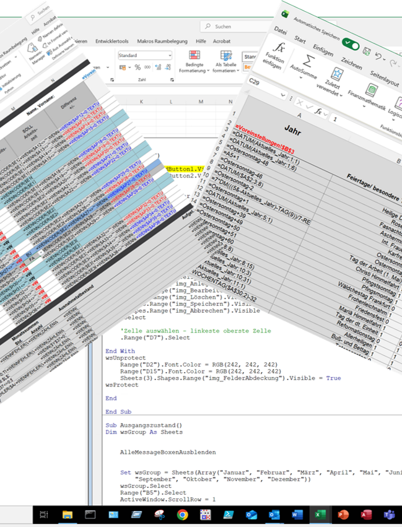
Task: Open the Makros Raumbelegung ribbon tab
Action: (162, 41)
